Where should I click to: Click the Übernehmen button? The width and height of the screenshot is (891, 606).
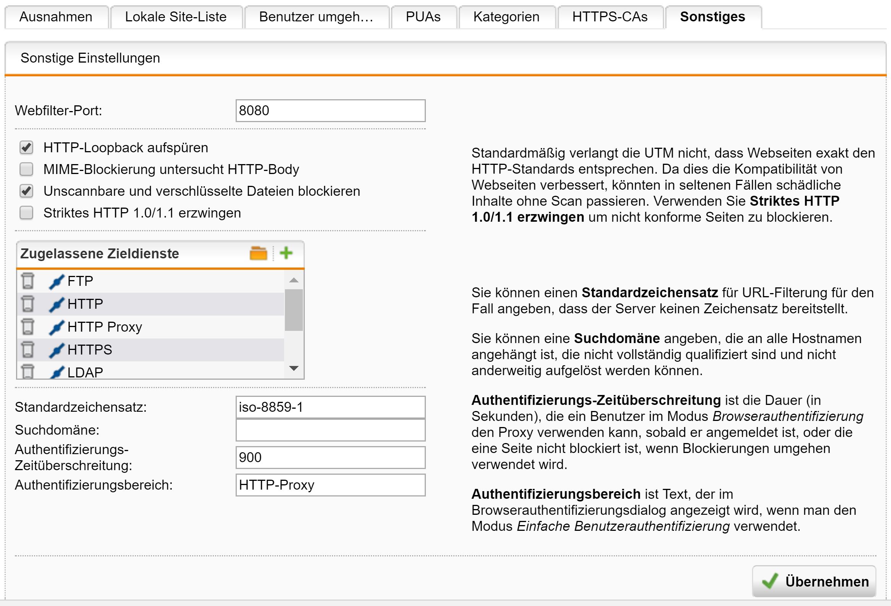814,581
